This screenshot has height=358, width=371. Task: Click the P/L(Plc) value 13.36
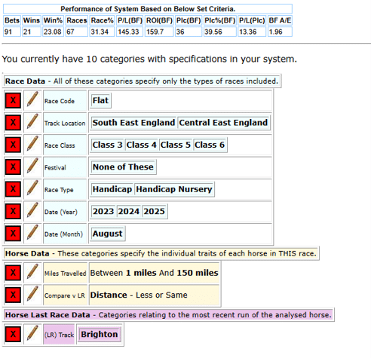252,32
